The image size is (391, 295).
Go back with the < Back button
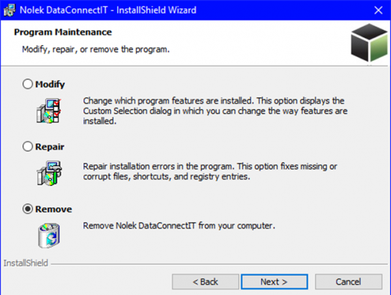205,282
